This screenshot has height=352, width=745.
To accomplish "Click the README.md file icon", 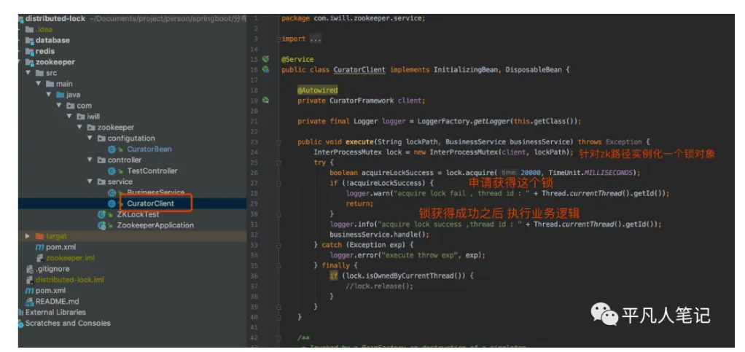I will coord(30,301).
